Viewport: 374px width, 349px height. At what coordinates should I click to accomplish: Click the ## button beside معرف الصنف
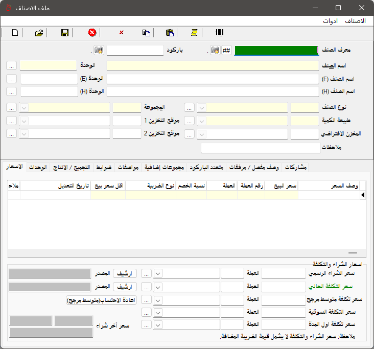click(226, 51)
